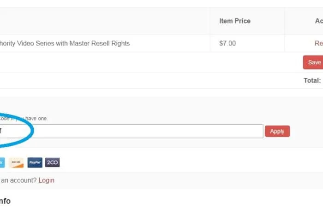Click the Item Price column header
Image resolution: width=323 pixels, height=207 pixels.
point(235,21)
